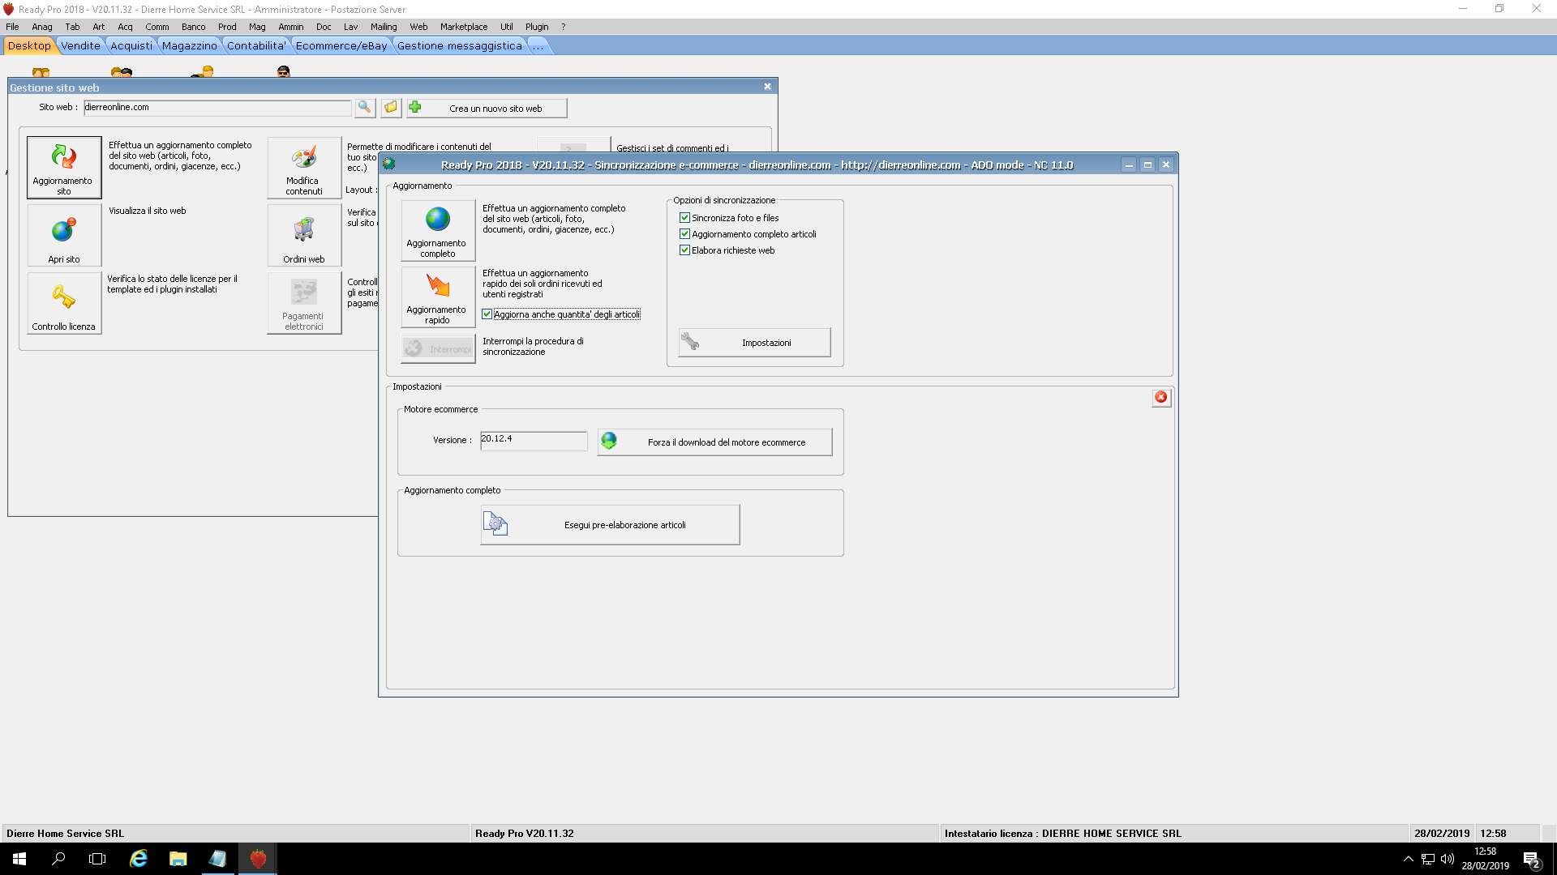Open Marketplace menu
Image resolution: width=1557 pixels, height=875 pixels.
click(464, 27)
